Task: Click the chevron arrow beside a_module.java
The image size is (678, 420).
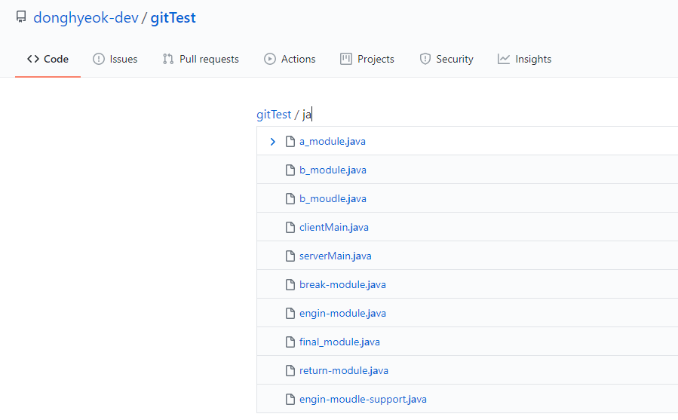Action: 272,142
